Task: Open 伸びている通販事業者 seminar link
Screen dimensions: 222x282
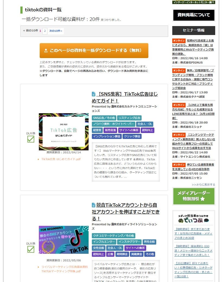Action: (x=193, y=167)
